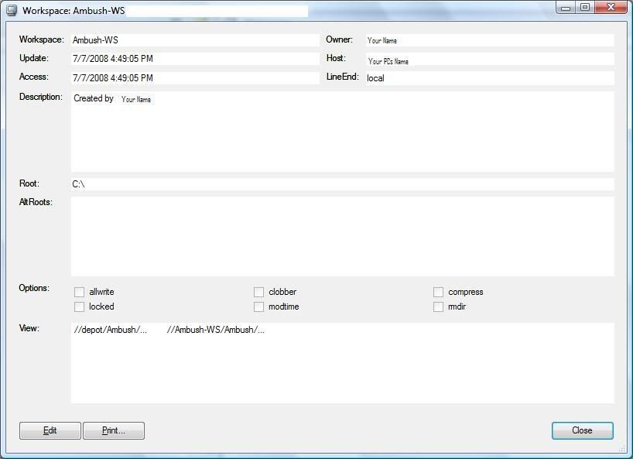The width and height of the screenshot is (633, 459).
Task: Click the View mapping text area
Action: tap(342, 363)
